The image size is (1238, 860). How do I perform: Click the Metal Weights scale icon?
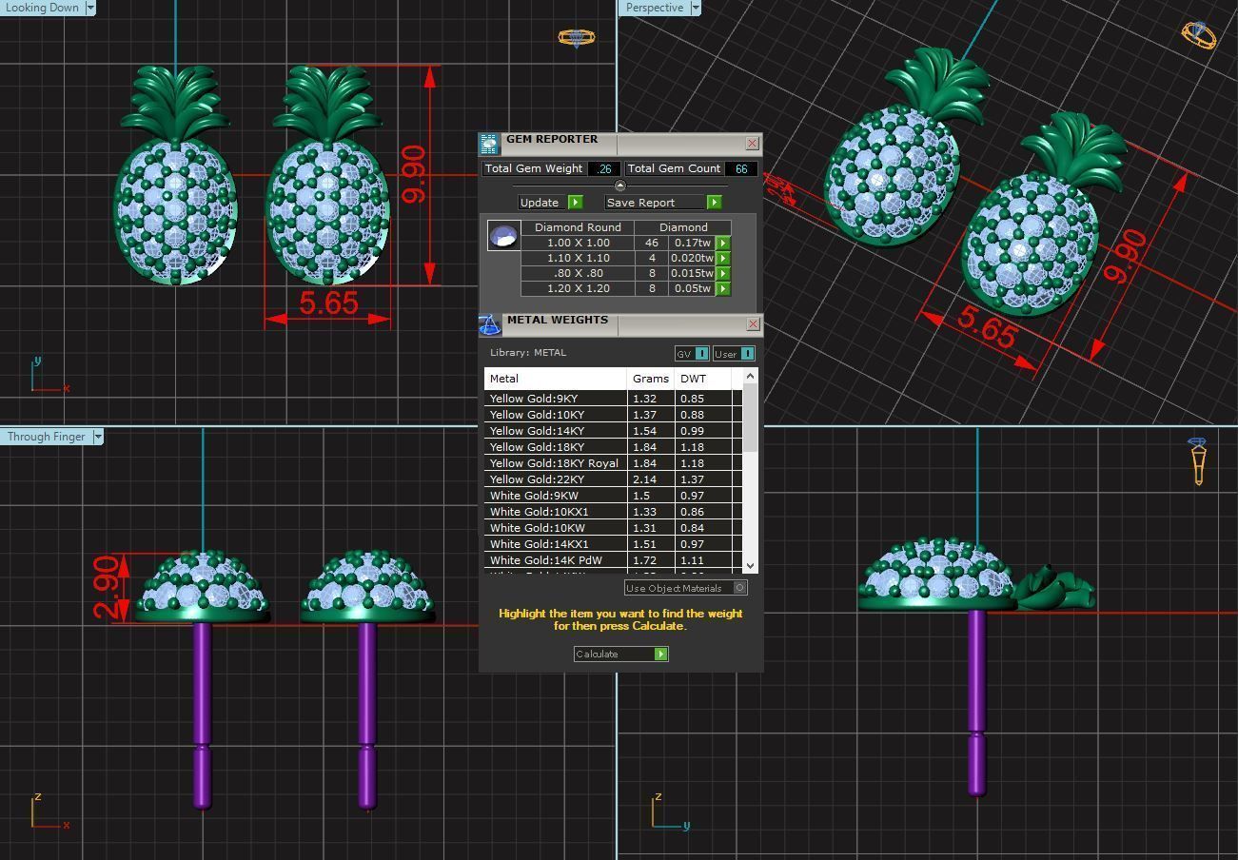(489, 325)
